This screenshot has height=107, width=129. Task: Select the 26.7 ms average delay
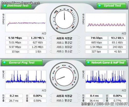14,101
